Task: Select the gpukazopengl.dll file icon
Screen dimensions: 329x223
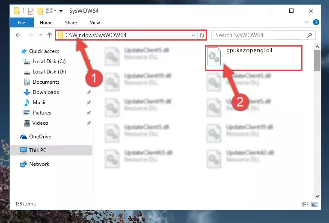Action: 214,56
